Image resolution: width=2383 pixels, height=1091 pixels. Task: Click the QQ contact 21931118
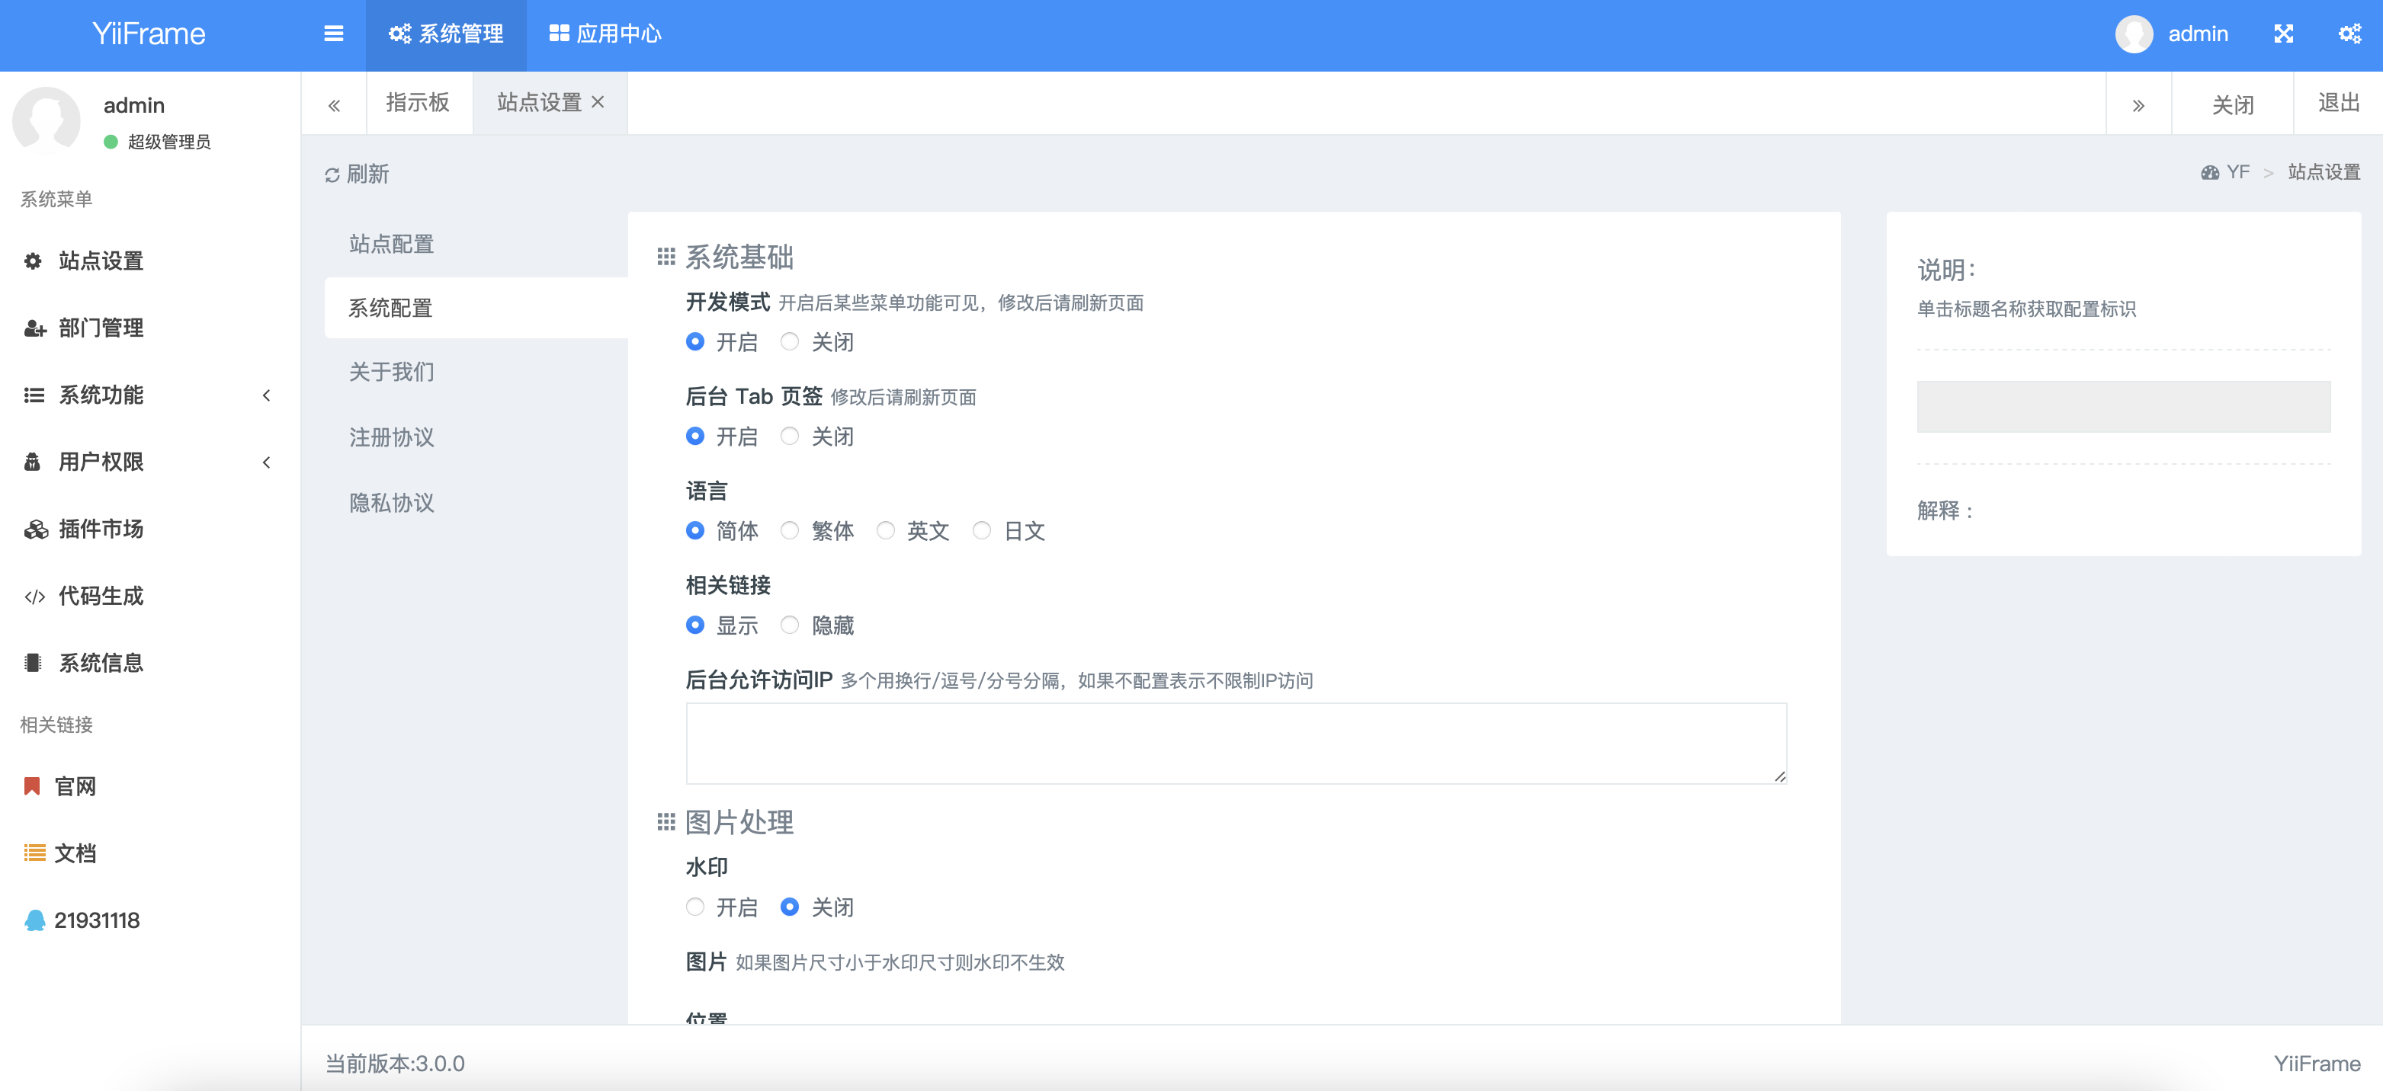click(95, 920)
